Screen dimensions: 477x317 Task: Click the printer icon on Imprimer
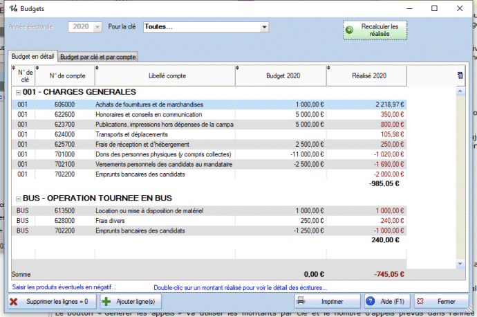[x=300, y=302]
